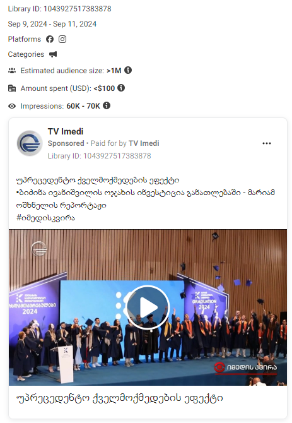Open the three-dot ad options menu
The height and width of the screenshot is (423, 292).
point(267,143)
